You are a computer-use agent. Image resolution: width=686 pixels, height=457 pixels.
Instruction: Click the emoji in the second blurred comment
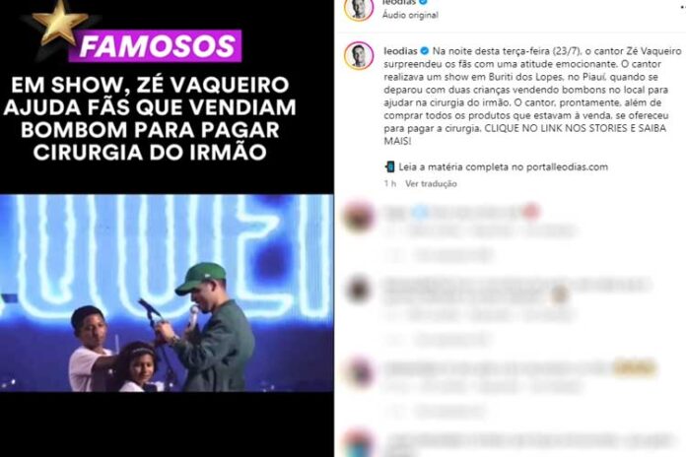(x=559, y=295)
